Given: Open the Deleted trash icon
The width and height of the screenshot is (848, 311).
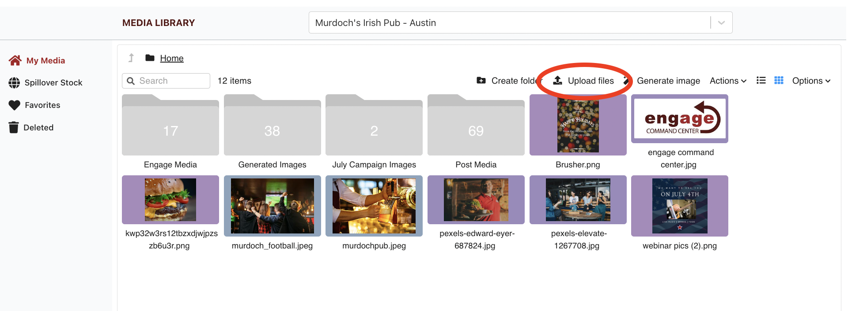Looking at the screenshot, I should click(14, 128).
